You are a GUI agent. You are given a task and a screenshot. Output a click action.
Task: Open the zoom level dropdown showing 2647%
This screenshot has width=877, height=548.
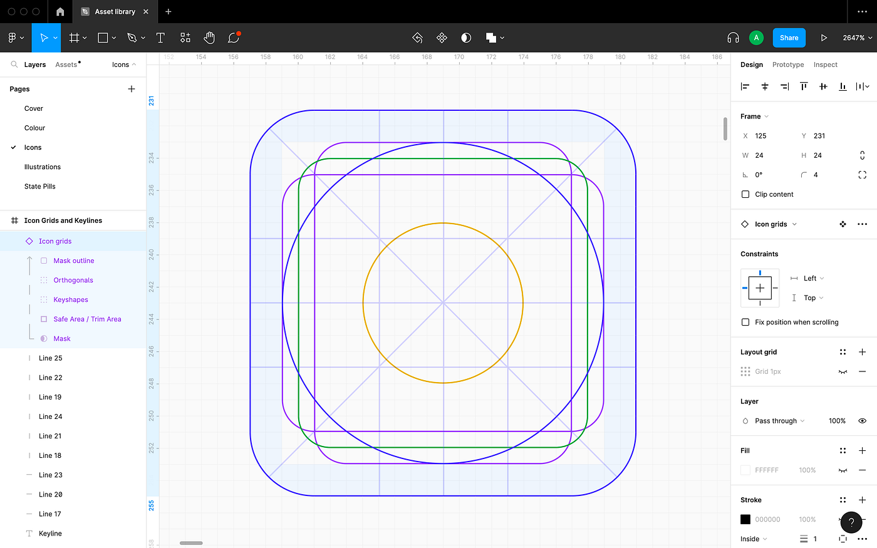point(856,38)
